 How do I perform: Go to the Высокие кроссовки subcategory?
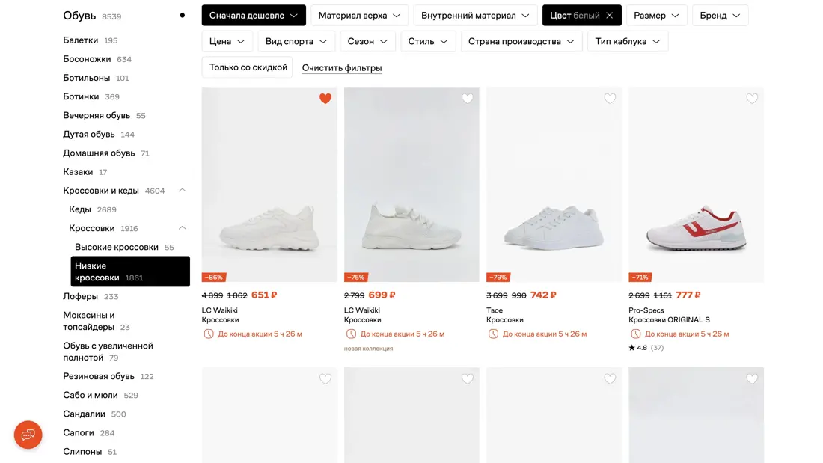pyautogui.click(x=116, y=247)
